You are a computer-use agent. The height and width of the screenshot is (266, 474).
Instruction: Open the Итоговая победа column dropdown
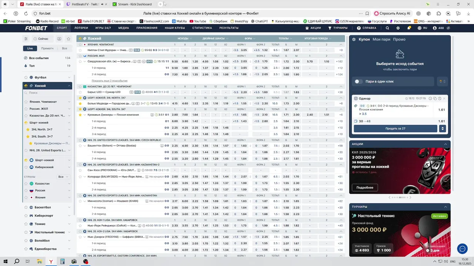(x=318, y=38)
